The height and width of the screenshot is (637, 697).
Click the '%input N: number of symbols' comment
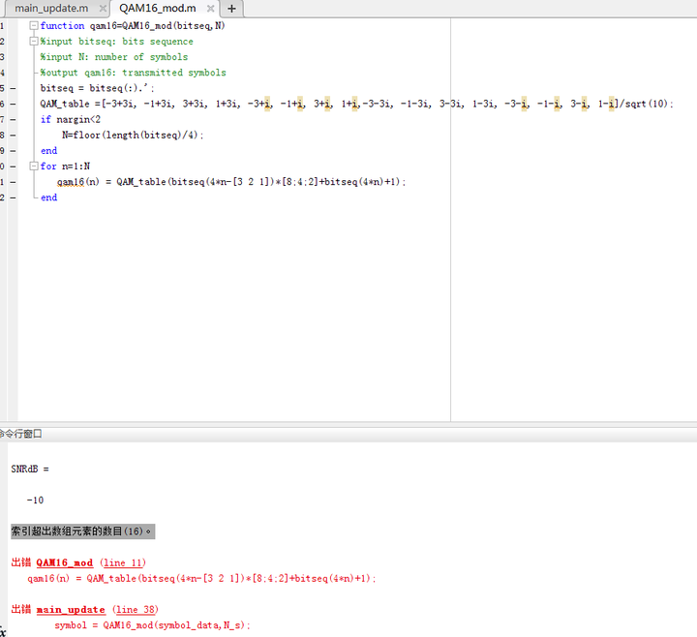(x=114, y=57)
